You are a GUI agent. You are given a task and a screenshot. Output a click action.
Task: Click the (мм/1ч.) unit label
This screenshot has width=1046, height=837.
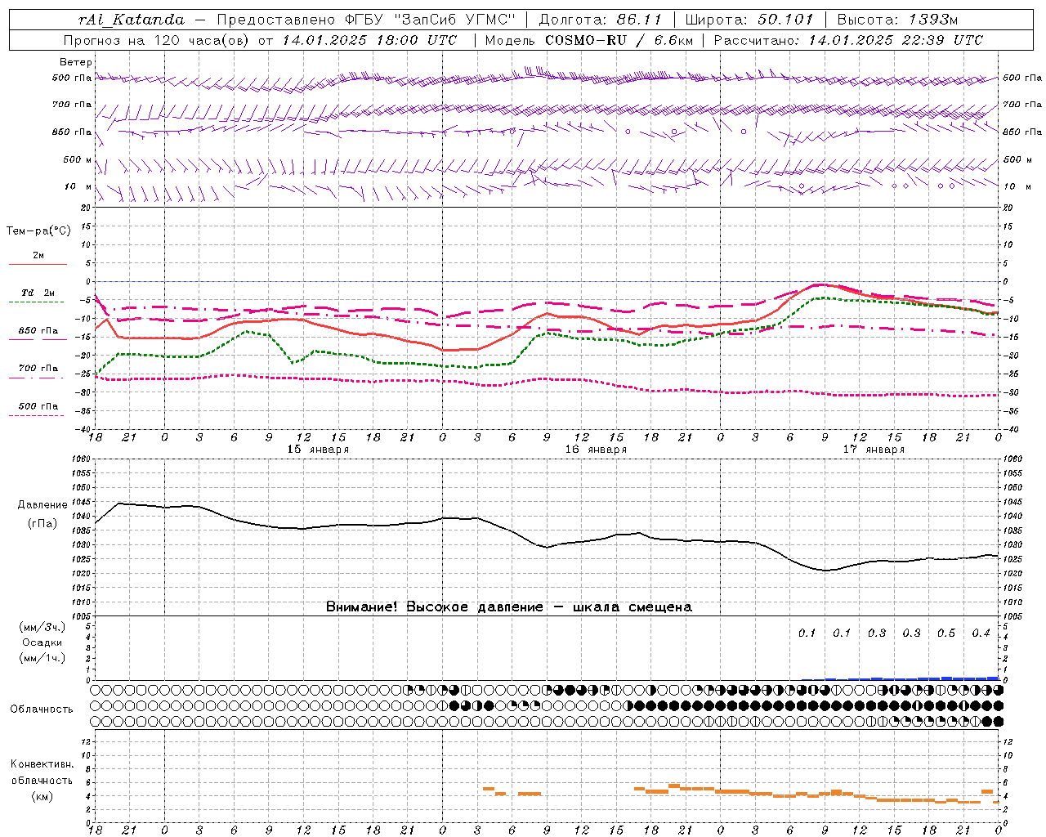pos(42,659)
